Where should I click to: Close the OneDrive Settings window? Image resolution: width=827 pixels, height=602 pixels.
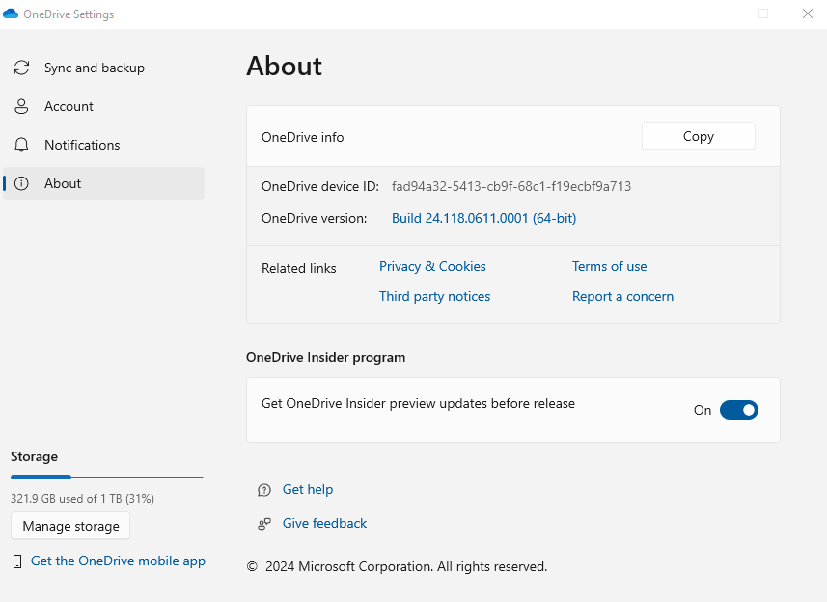[808, 14]
